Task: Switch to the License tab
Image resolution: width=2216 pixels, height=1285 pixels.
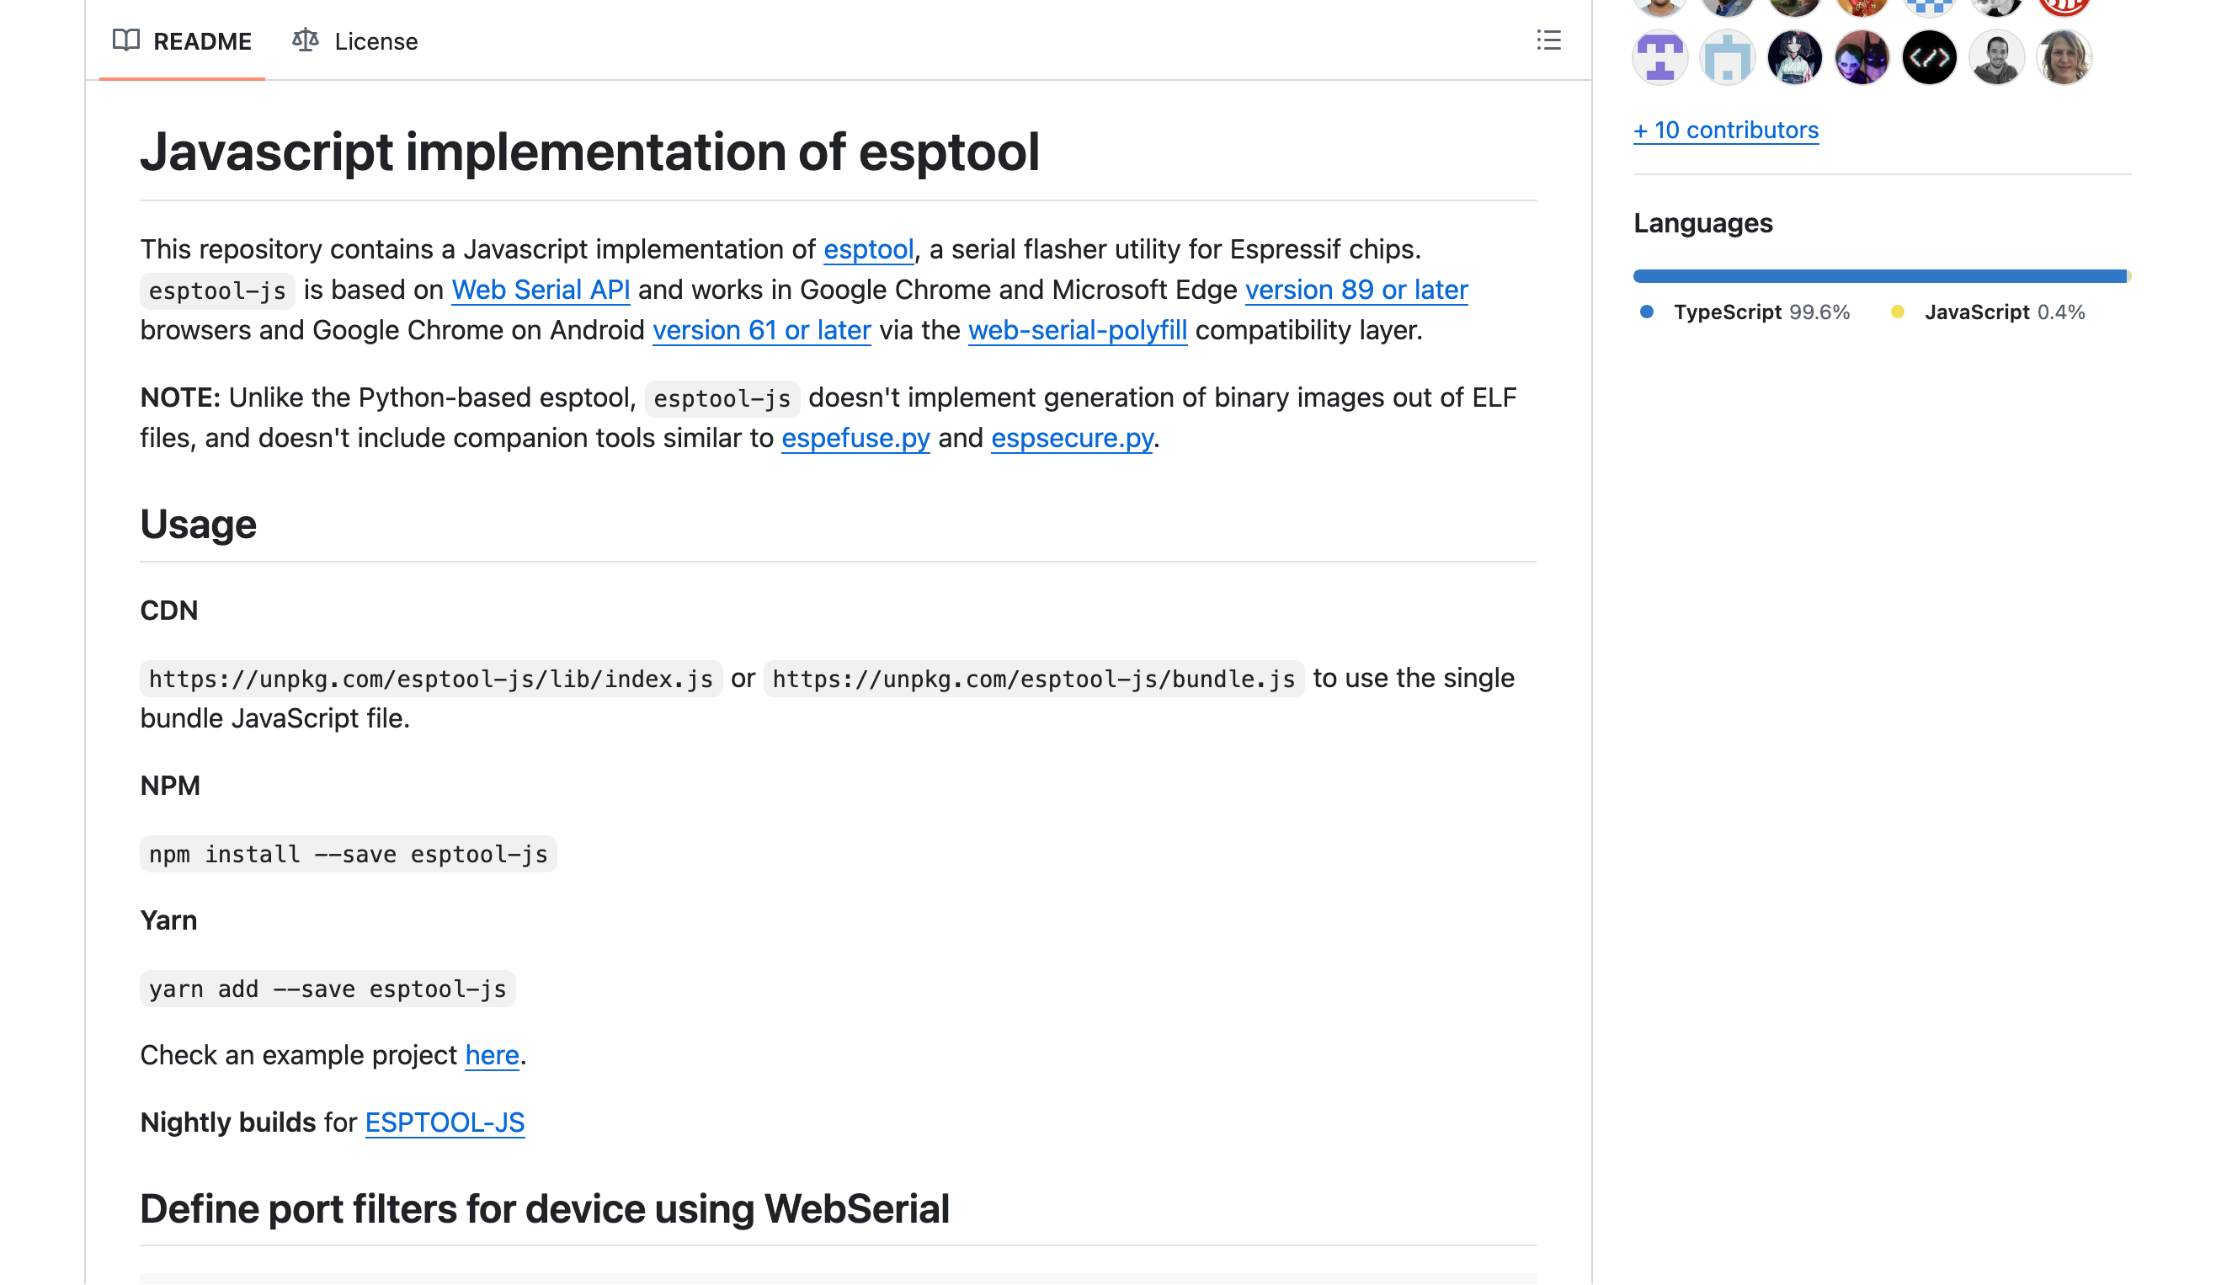Action: pyautogui.click(x=355, y=41)
